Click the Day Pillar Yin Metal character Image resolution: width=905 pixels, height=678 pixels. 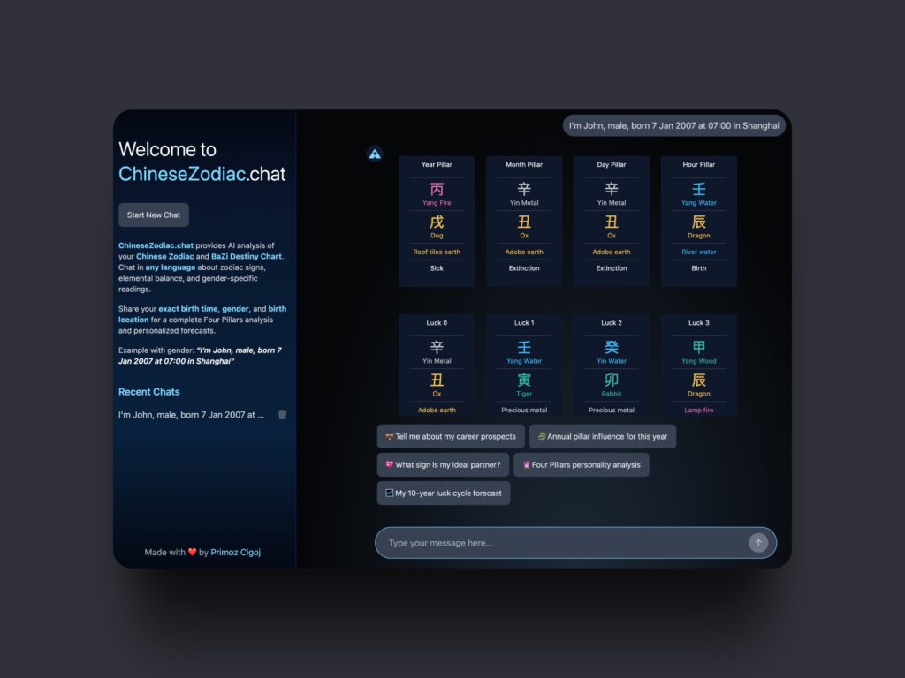click(x=612, y=189)
